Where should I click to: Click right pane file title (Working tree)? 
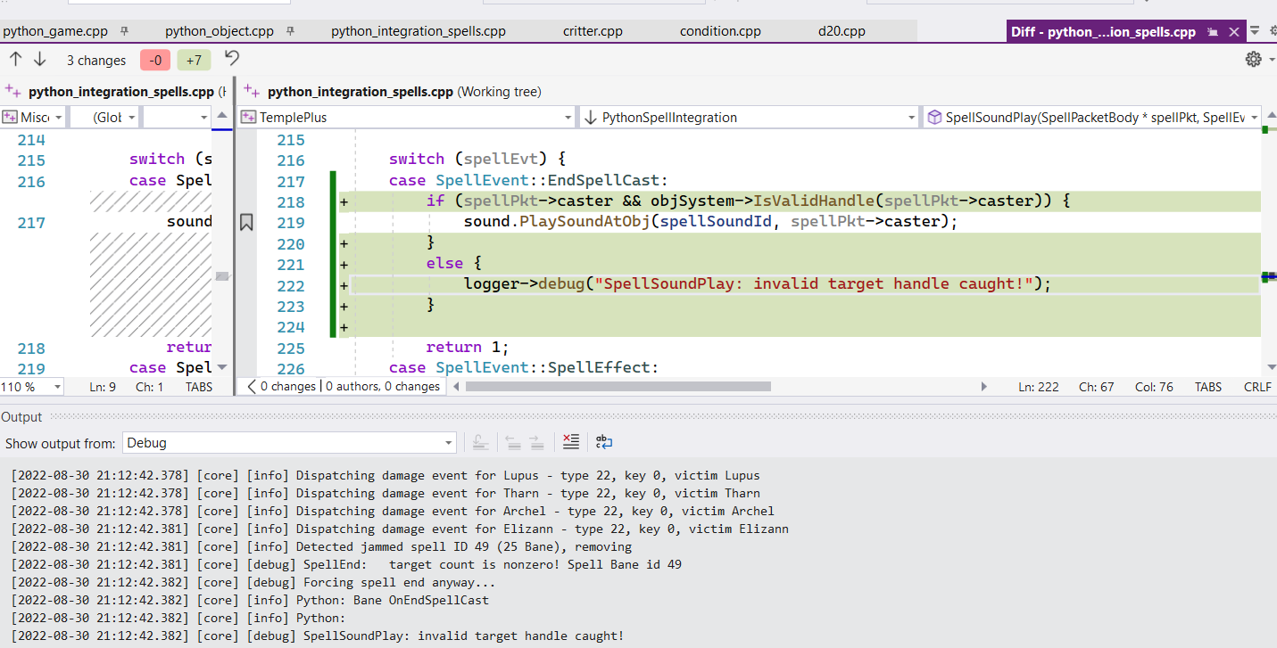tap(403, 91)
